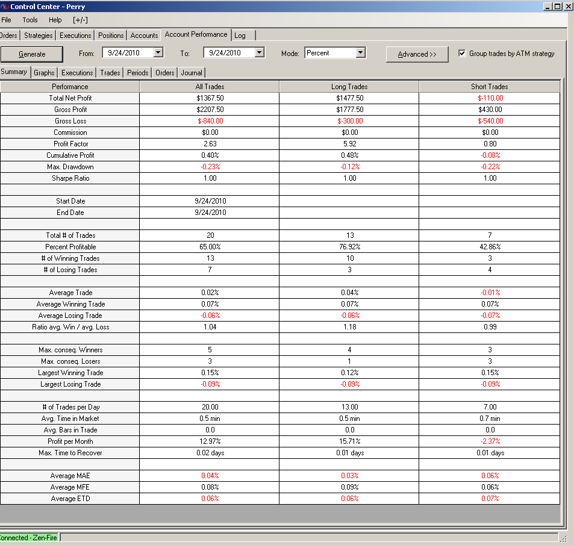Click the Short Trades column header

(x=490, y=87)
